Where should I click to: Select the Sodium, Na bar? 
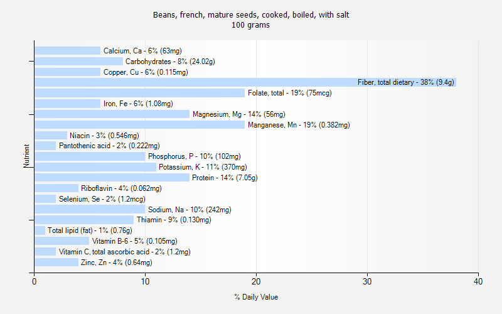90,210
